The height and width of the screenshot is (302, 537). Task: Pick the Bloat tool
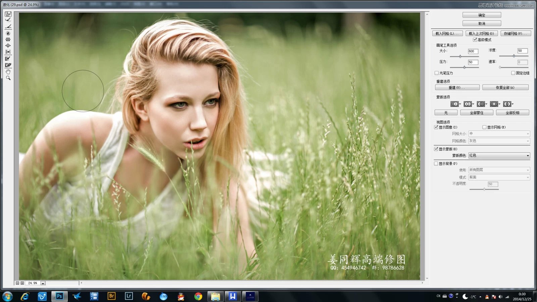(x=8, y=46)
